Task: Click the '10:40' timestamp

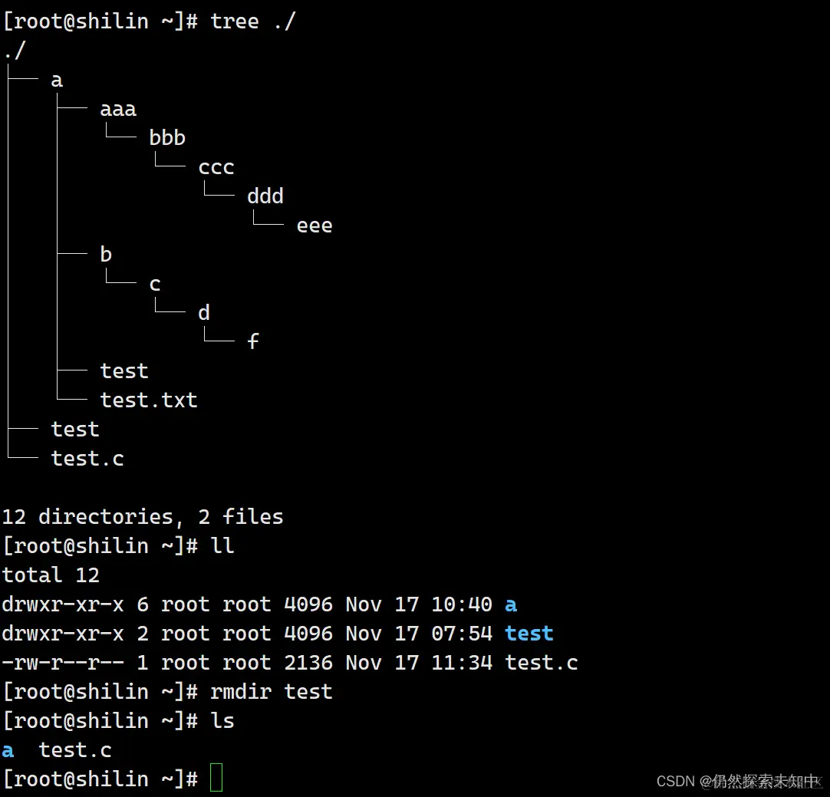Action: pos(462,604)
